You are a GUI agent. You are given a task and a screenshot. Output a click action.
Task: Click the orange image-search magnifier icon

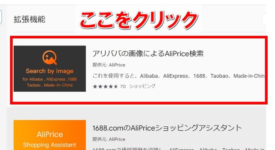[x=50, y=58]
